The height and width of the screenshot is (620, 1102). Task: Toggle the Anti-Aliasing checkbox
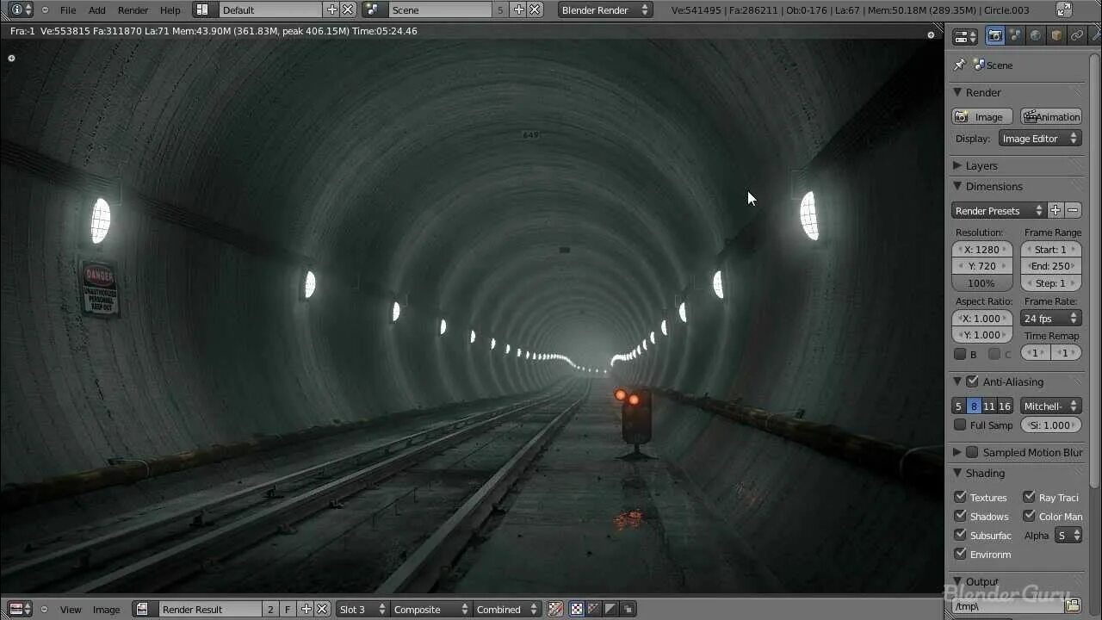tap(972, 381)
